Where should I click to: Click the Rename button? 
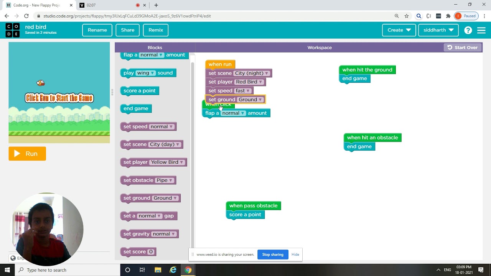click(97, 30)
